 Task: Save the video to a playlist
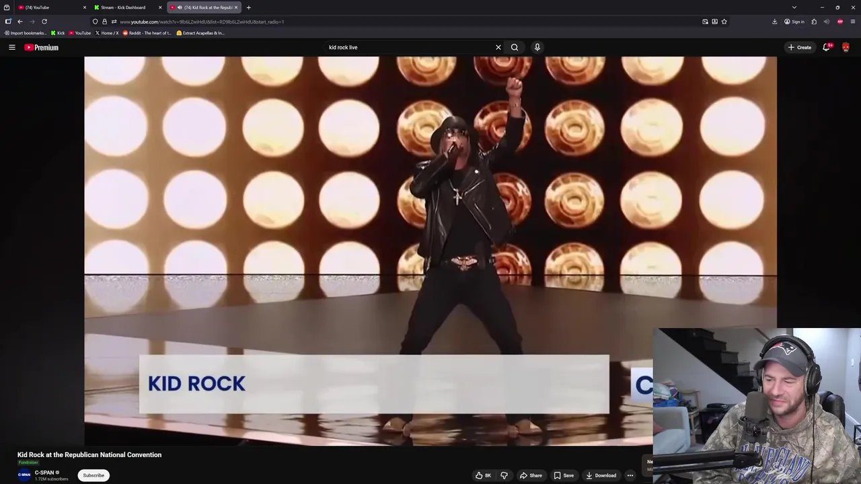564,475
